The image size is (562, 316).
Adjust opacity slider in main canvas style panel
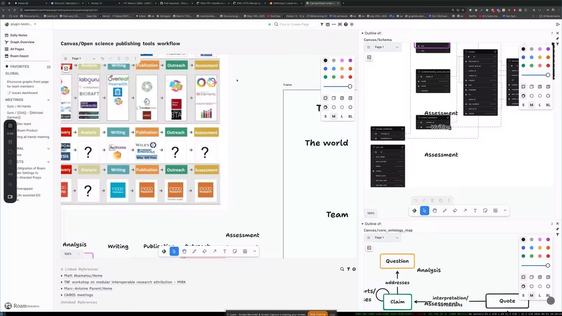[338, 86]
